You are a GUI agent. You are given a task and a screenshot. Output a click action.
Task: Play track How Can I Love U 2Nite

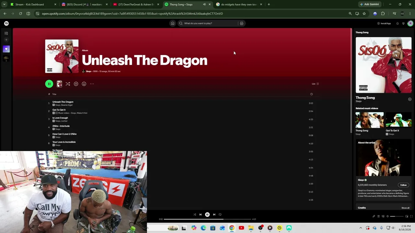[x=65, y=134]
